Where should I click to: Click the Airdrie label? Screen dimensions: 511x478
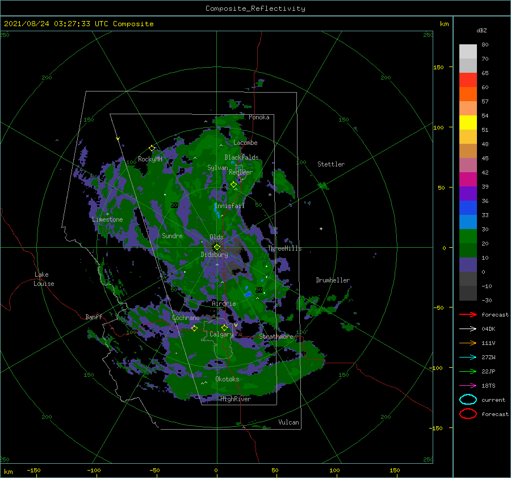pyautogui.click(x=224, y=304)
